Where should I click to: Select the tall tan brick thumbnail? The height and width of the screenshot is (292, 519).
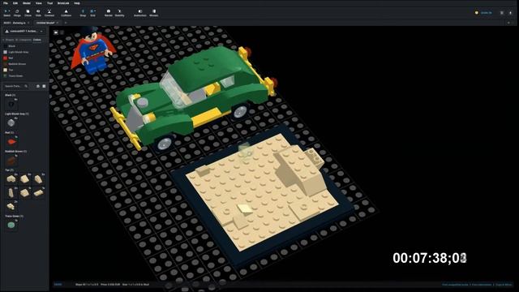click(x=11, y=193)
